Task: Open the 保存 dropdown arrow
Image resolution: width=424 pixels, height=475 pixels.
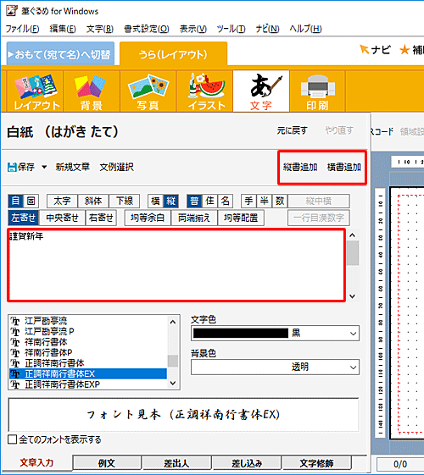Action: tap(44, 167)
